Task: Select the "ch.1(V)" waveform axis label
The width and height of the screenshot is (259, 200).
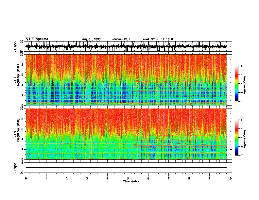Action: (x=16, y=46)
